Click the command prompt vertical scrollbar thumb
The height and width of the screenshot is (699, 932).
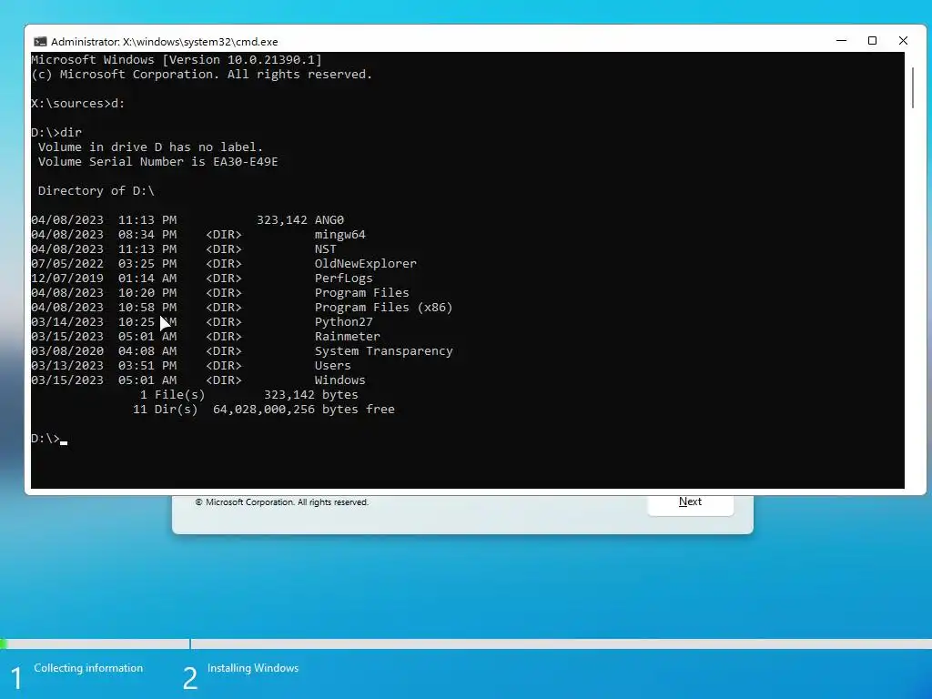[x=913, y=88]
